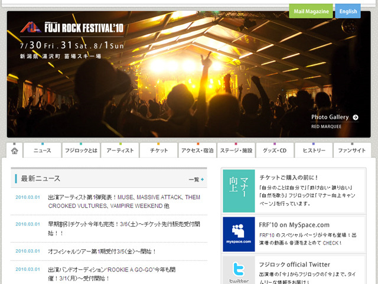The image size is (378, 284).
Task: Open the ROOKIE A GO-GO audition news
Action: [x=112, y=274]
